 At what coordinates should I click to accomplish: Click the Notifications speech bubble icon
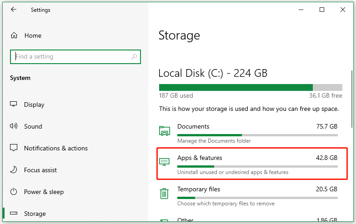[x=14, y=148]
